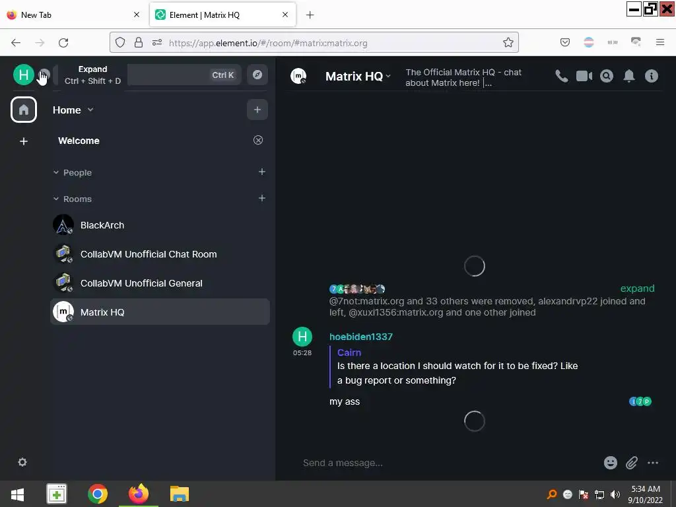Click the Home plus button
676x507 pixels.
pos(257,110)
